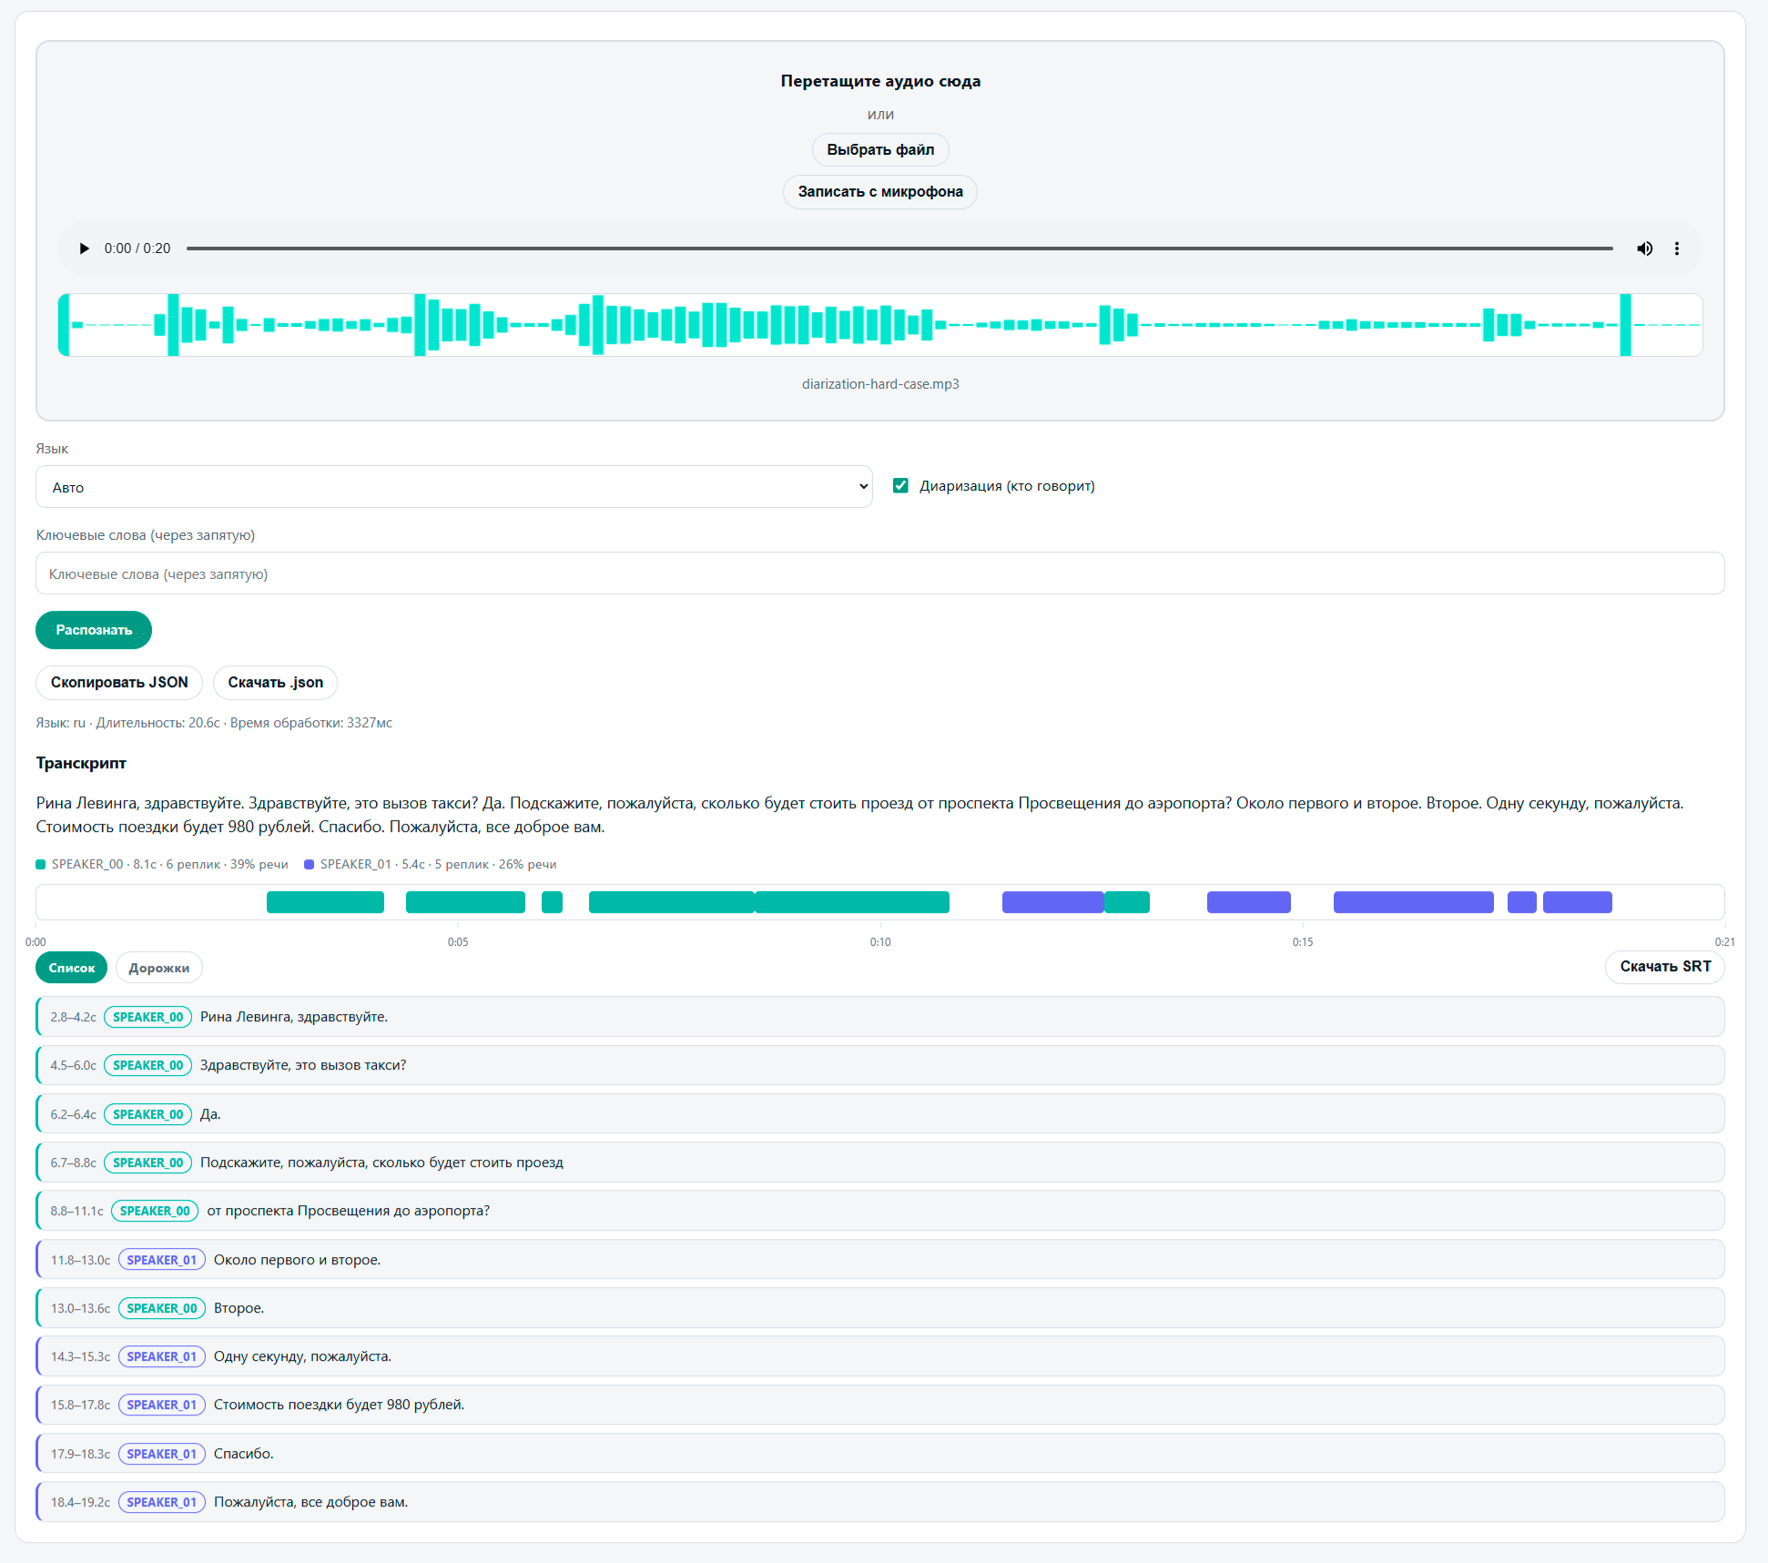Select row 'Стоимость поездки будет 980 рублей.'
Screen dimensions: 1768x1563
click(x=880, y=1405)
